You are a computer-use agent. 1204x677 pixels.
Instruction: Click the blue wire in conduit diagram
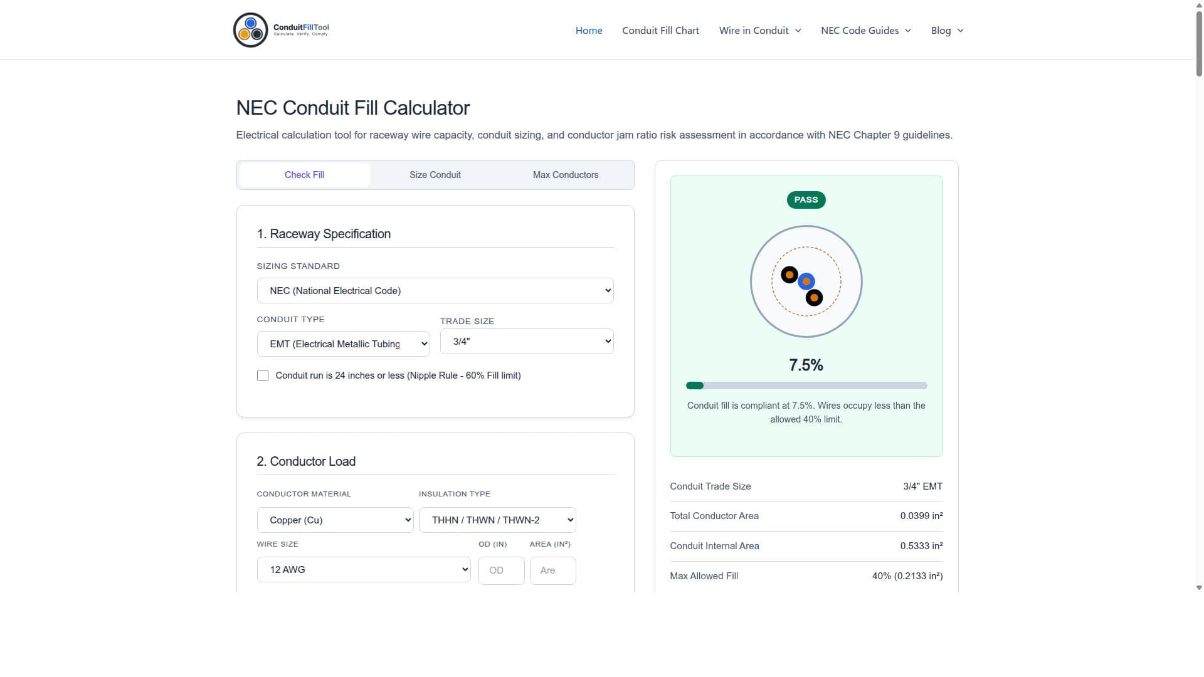click(806, 281)
